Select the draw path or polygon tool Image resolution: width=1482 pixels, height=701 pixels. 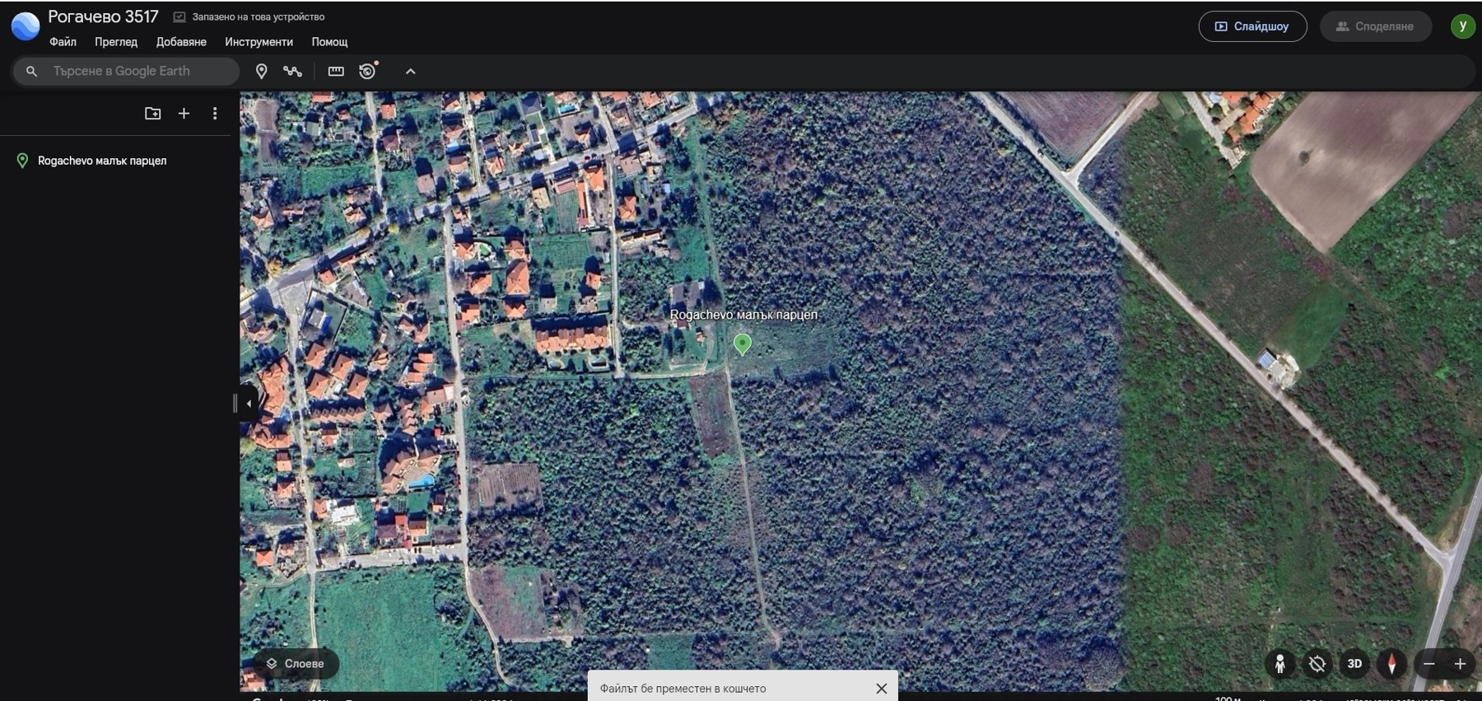tap(292, 72)
